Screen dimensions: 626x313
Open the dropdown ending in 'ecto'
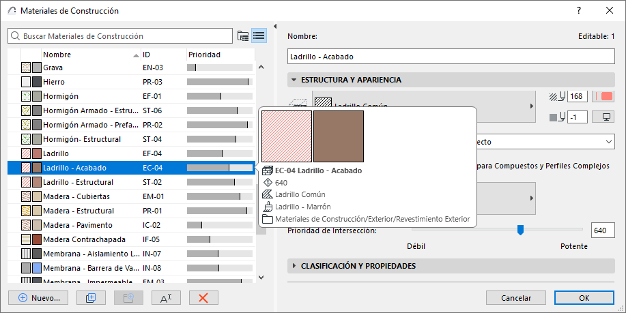(545, 142)
